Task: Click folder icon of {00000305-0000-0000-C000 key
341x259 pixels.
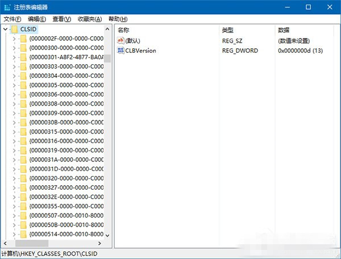Action: click(x=23, y=85)
